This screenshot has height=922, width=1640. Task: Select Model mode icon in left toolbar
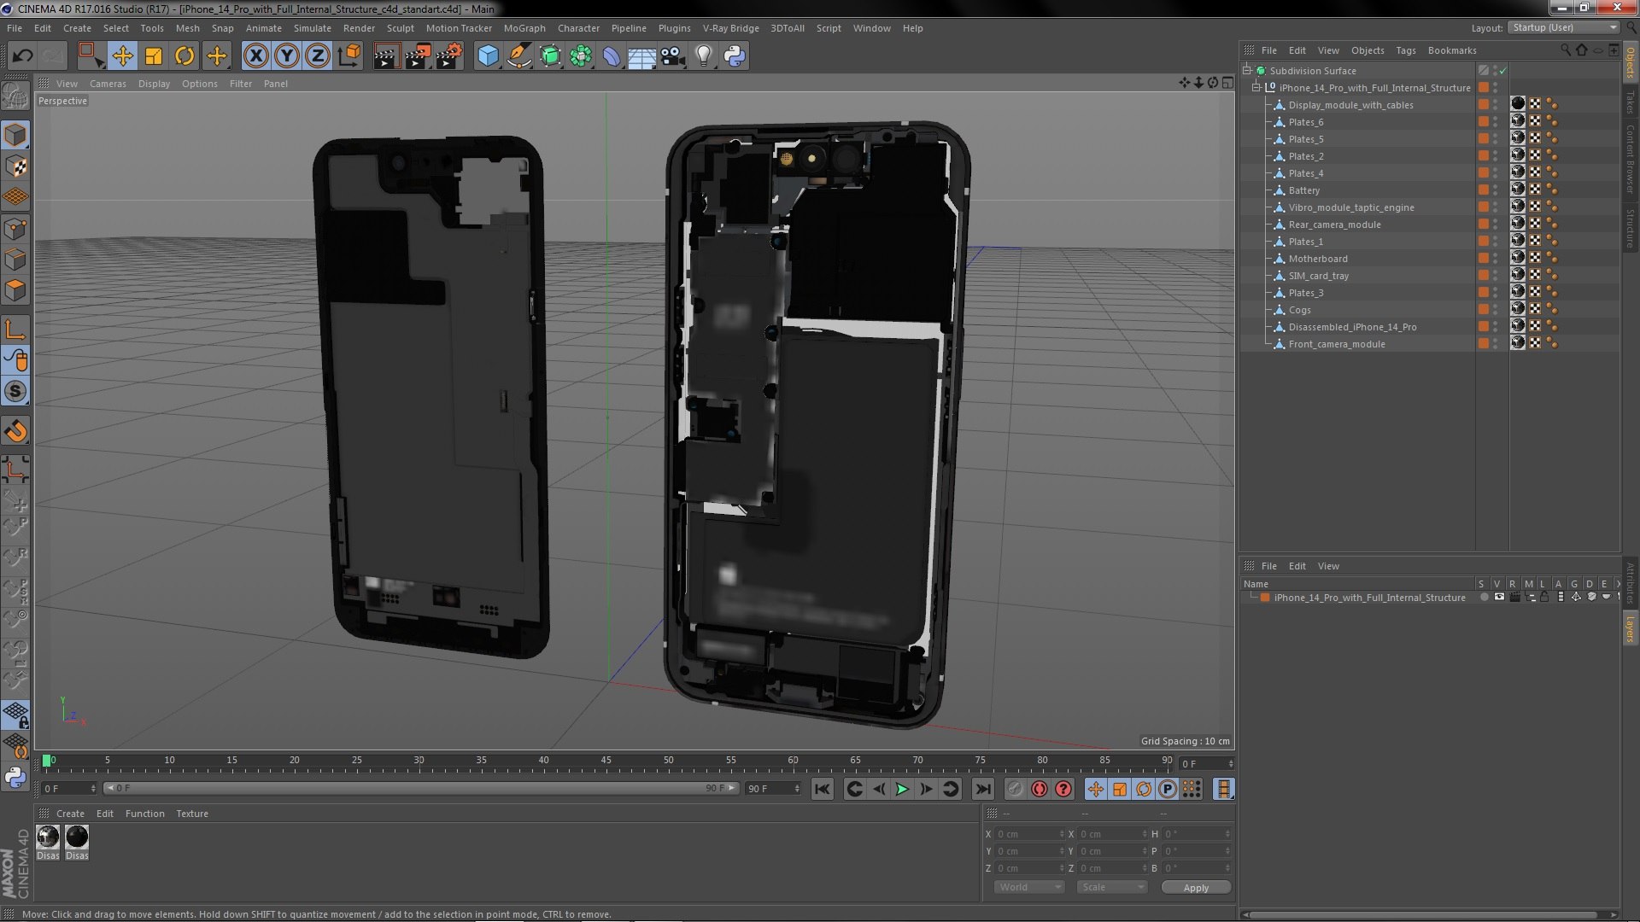tap(15, 135)
